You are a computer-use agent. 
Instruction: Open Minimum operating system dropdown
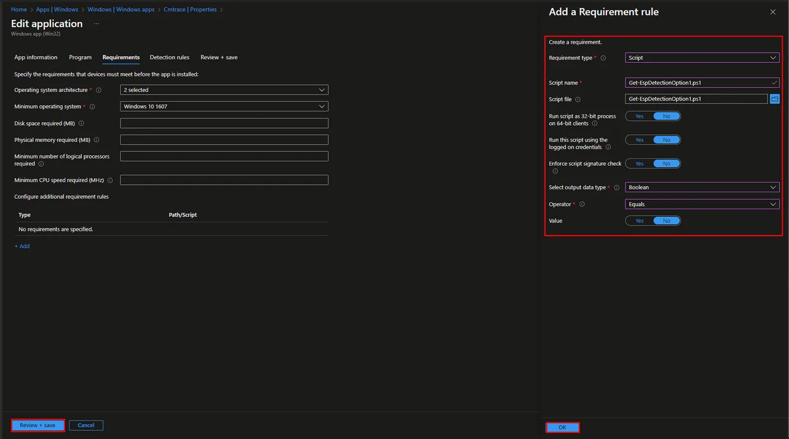click(224, 107)
